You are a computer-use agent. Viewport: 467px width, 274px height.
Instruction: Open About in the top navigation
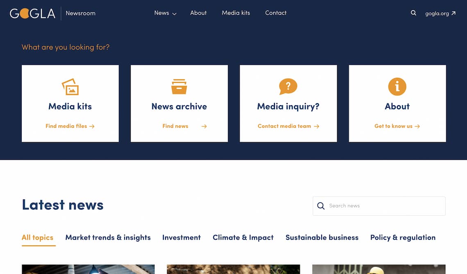pyautogui.click(x=198, y=13)
